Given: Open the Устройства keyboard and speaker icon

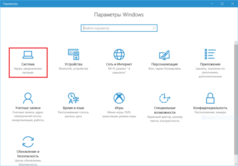Looking at the screenshot, I should point(73,54).
